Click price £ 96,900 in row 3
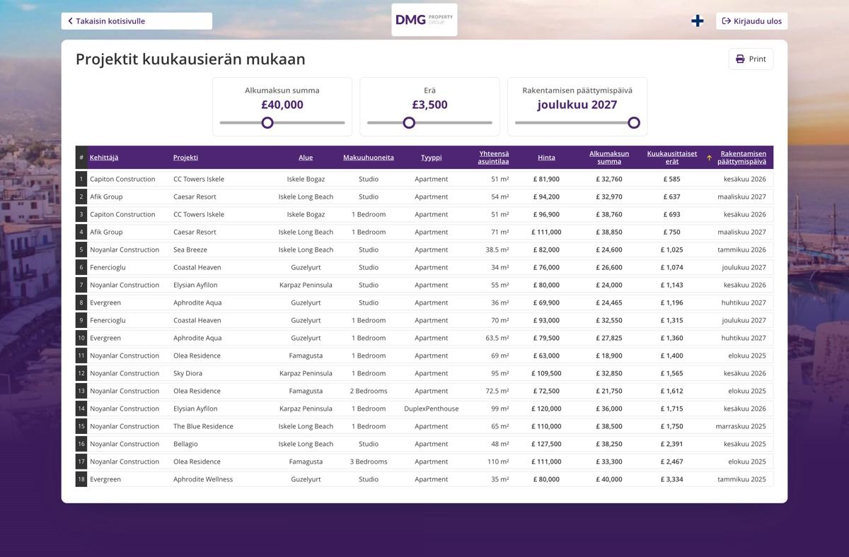849x557 pixels. [x=545, y=214]
